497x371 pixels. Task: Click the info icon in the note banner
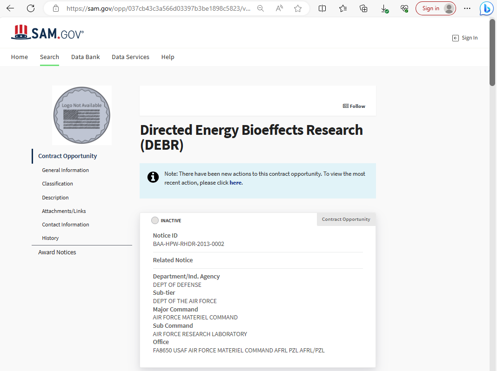pos(153,177)
